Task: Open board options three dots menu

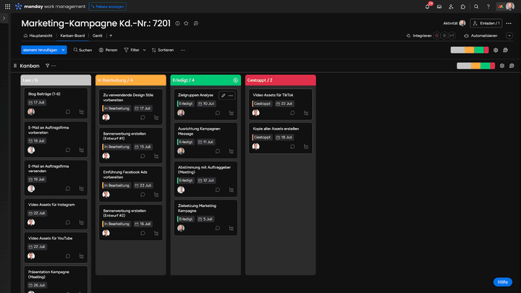Action: [x=509, y=23]
